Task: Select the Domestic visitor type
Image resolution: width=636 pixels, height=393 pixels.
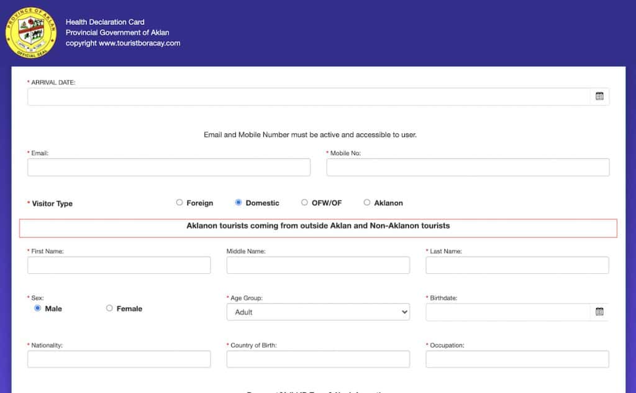Action: [x=238, y=202]
